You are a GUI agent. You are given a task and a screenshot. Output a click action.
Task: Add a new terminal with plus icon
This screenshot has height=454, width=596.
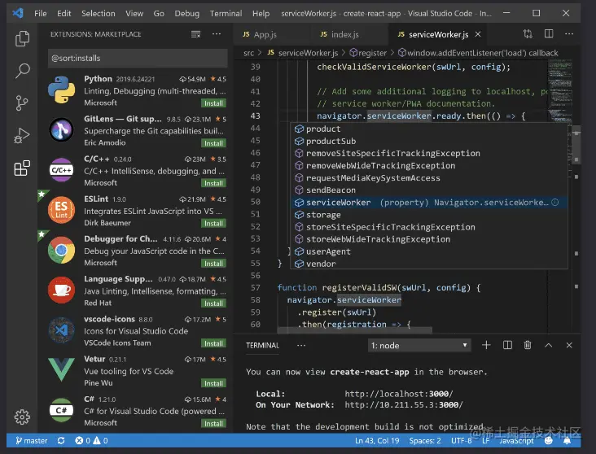[486, 345]
